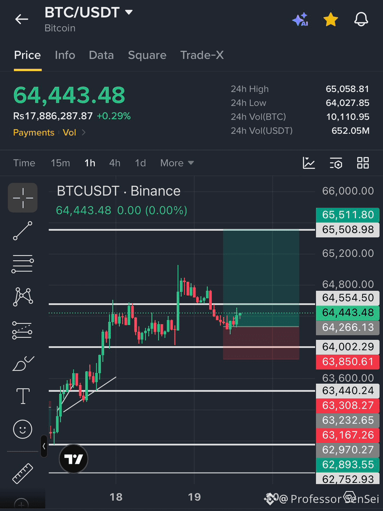
Task: Switch to the Trade-X tab
Action: 202,55
